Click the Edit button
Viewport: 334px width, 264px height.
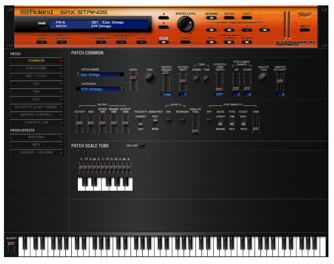coord(164,42)
